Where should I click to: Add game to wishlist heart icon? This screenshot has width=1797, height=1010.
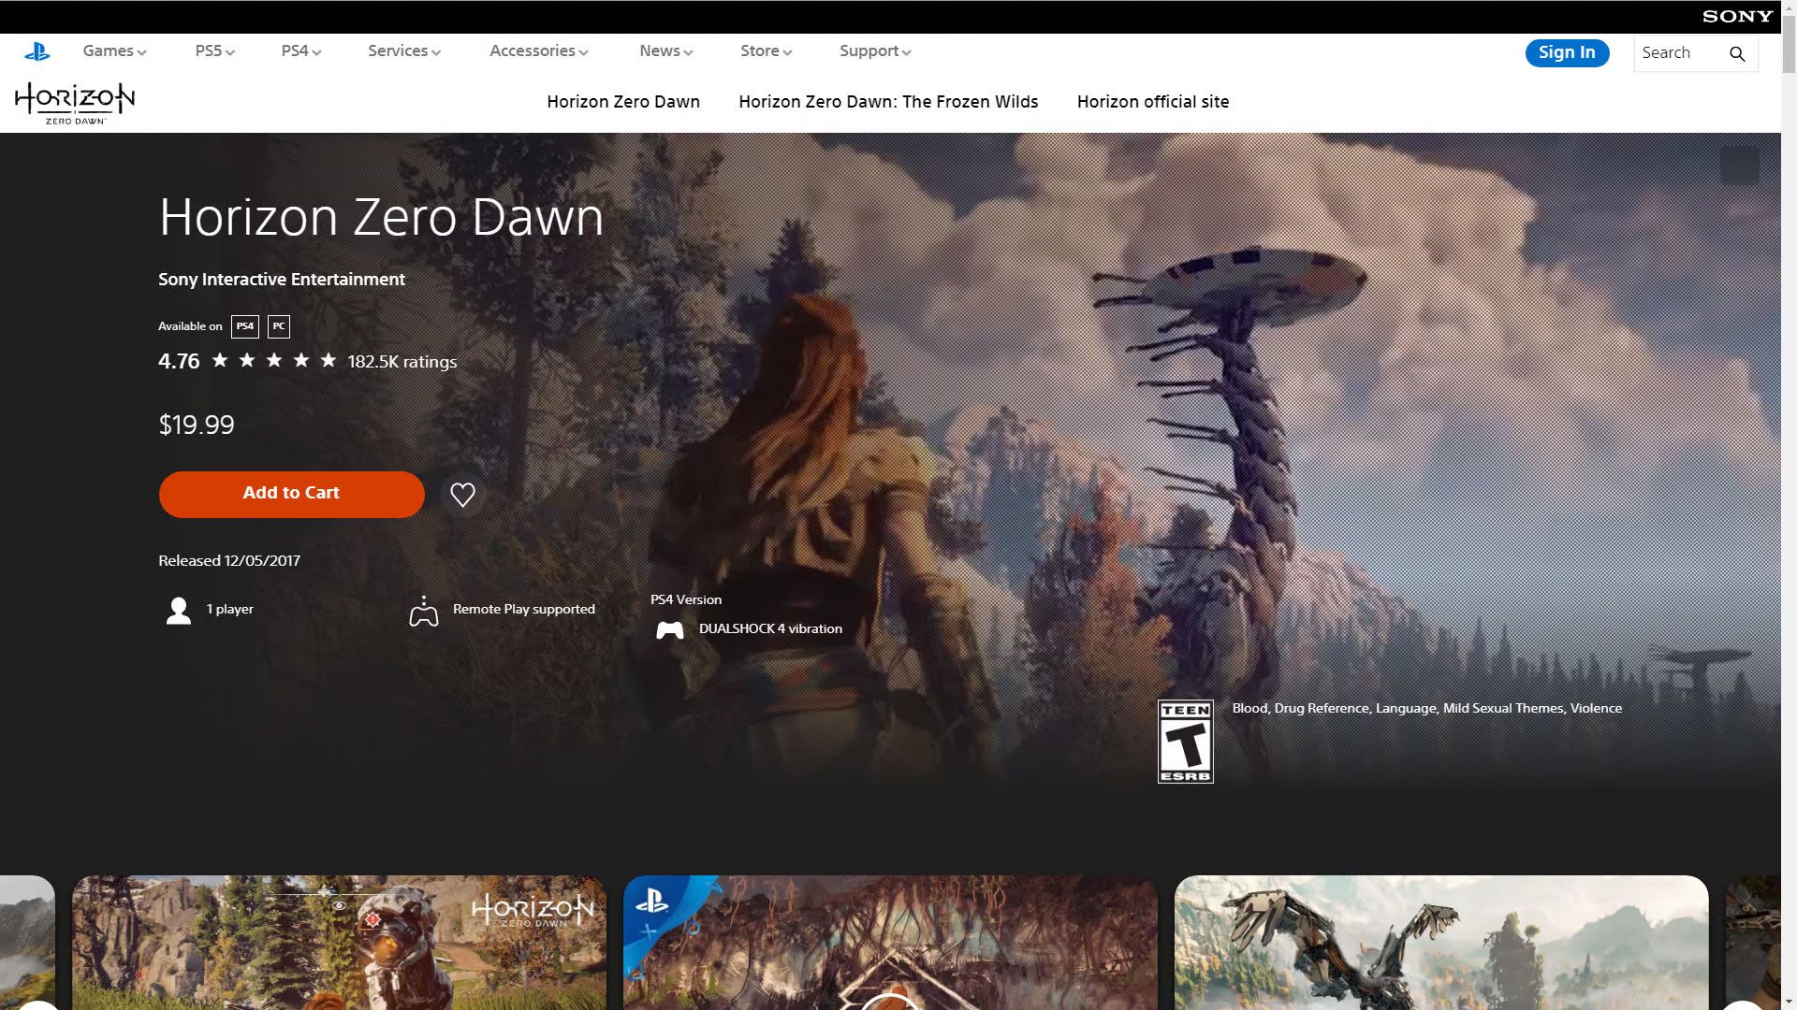point(462,495)
